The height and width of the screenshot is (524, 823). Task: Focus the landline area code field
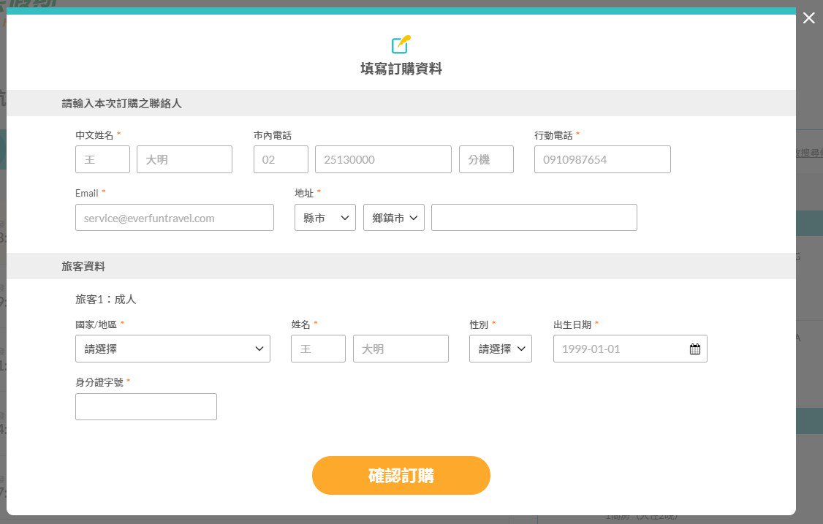click(281, 159)
